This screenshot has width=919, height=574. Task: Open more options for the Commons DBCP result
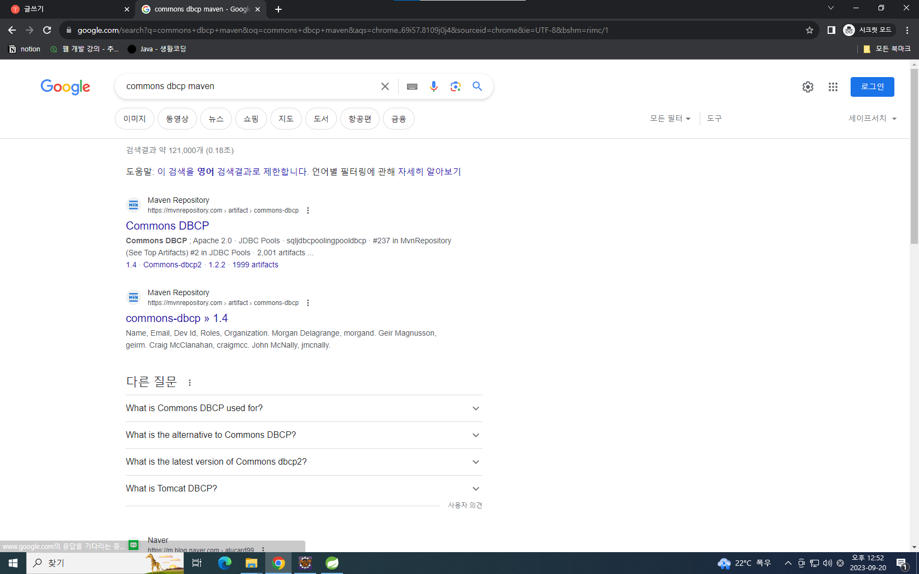point(308,210)
